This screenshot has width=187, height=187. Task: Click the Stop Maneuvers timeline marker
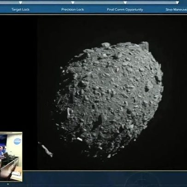click(177, 3)
